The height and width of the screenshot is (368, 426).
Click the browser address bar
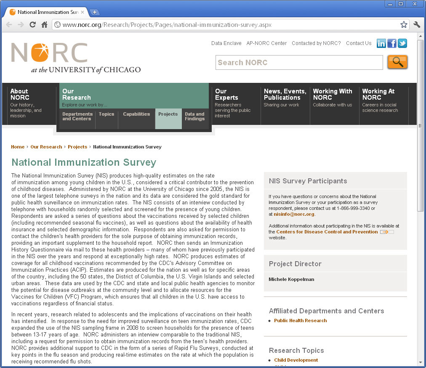[227, 25]
